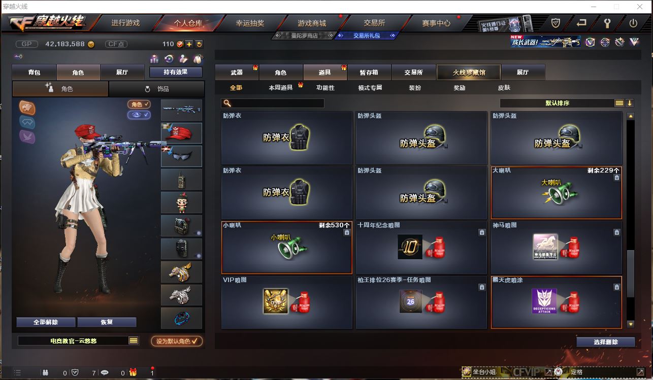This screenshot has width=653, height=380.
Task: Click the gift box icon in bottom bar
Action: pyautogui.click(x=133, y=372)
